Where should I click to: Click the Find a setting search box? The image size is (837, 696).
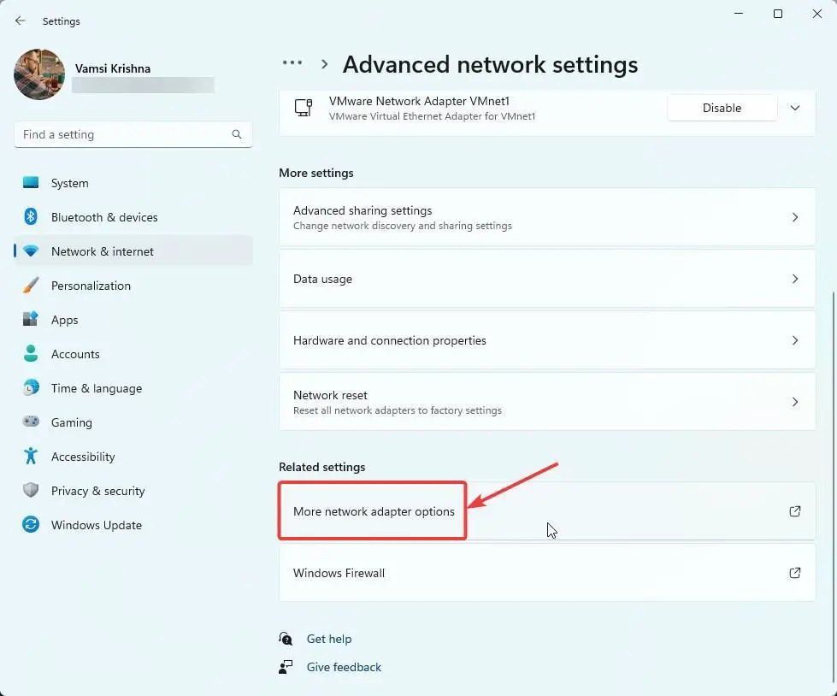tap(133, 134)
